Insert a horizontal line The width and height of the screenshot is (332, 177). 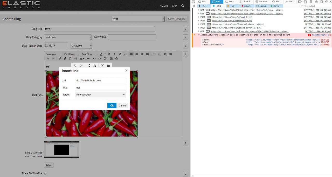[88, 59]
